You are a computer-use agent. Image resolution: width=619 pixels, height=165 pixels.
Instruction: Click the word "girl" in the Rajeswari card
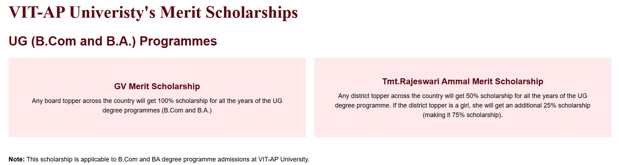[464, 105]
